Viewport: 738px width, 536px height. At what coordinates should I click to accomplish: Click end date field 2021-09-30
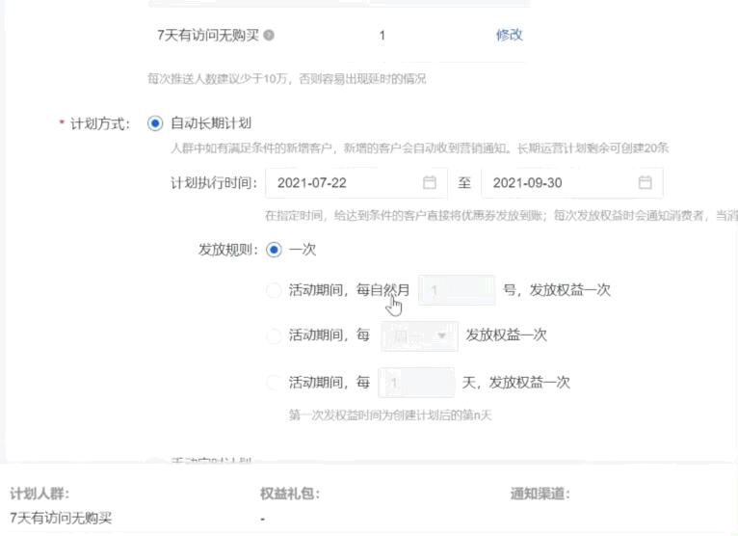click(572, 183)
